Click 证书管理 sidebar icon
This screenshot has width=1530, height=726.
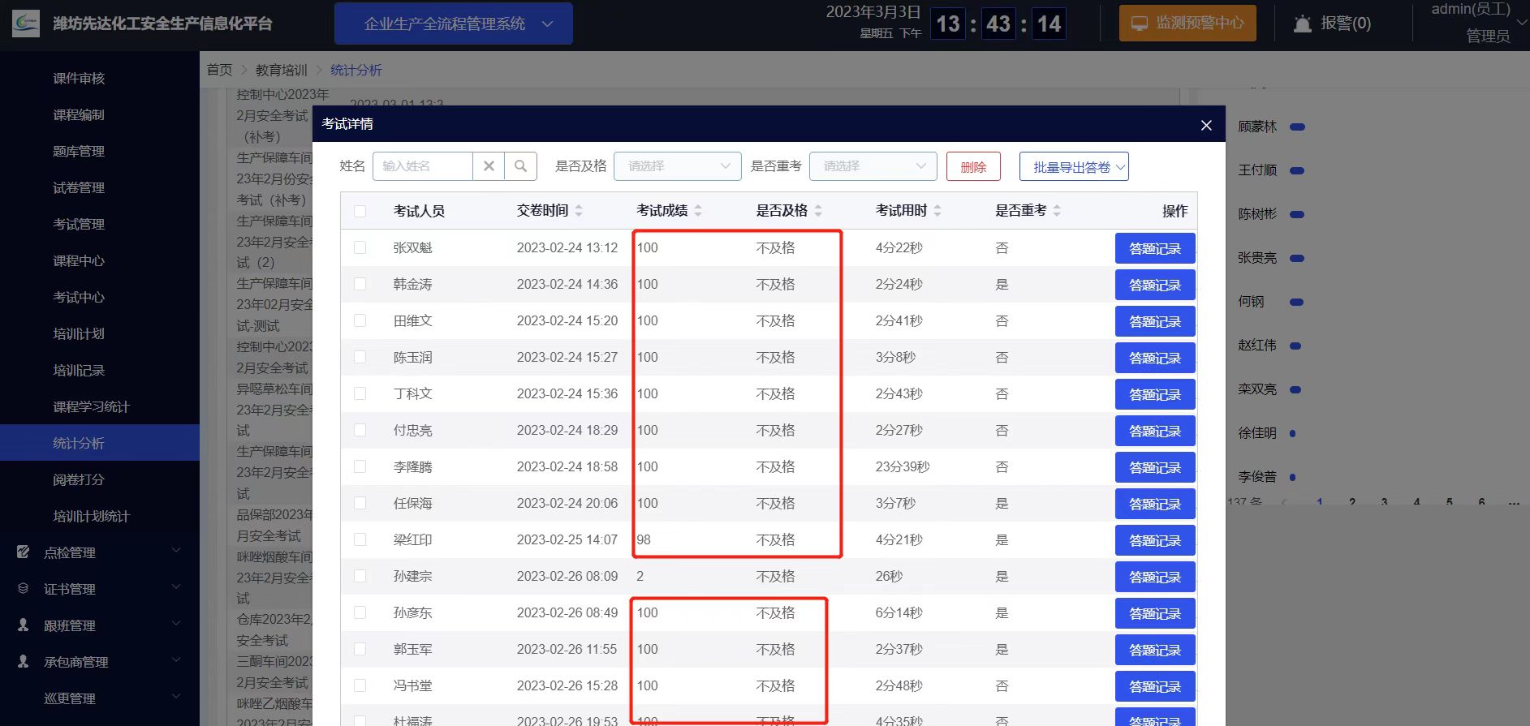pos(24,589)
